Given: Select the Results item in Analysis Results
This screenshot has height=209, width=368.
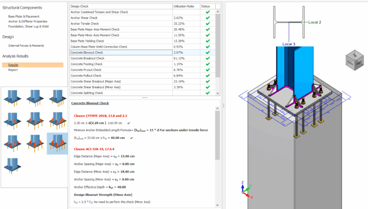Looking at the screenshot, I should (x=13, y=65).
